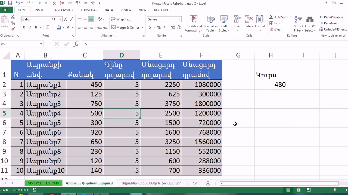Screen dimensions: 348x195
Task: Apply the fill color paint bucket
Action: pos(59,27)
